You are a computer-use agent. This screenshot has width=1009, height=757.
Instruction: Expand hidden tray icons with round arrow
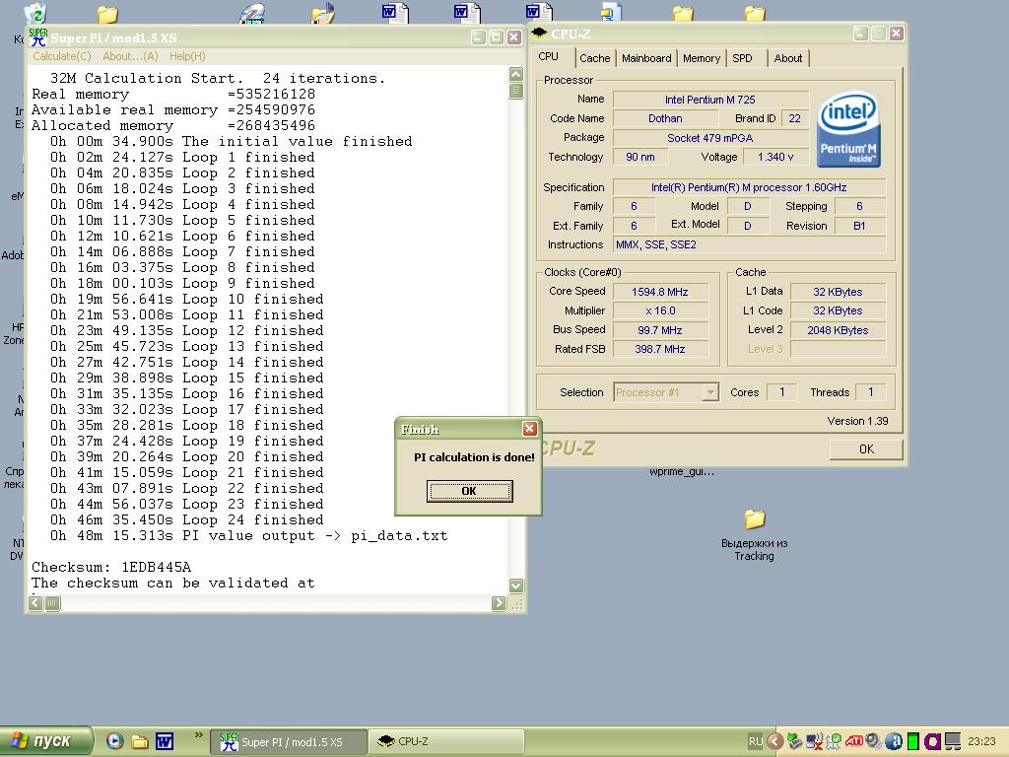coord(774,741)
